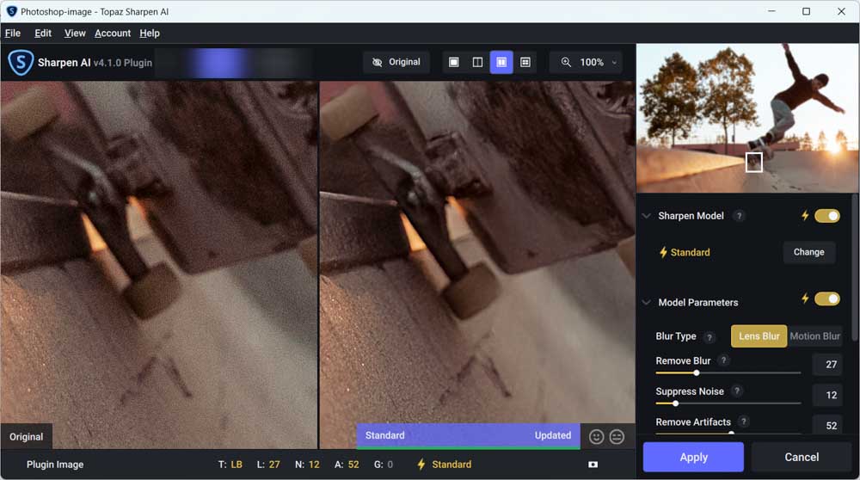This screenshot has width=860, height=480.
Task: Click the happy face feedback icon
Action: pyautogui.click(x=596, y=437)
